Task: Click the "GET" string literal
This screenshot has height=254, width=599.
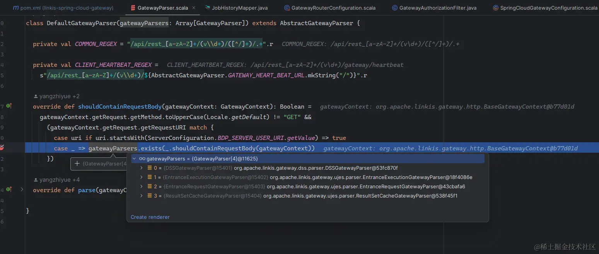Action: click(x=292, y=117)
